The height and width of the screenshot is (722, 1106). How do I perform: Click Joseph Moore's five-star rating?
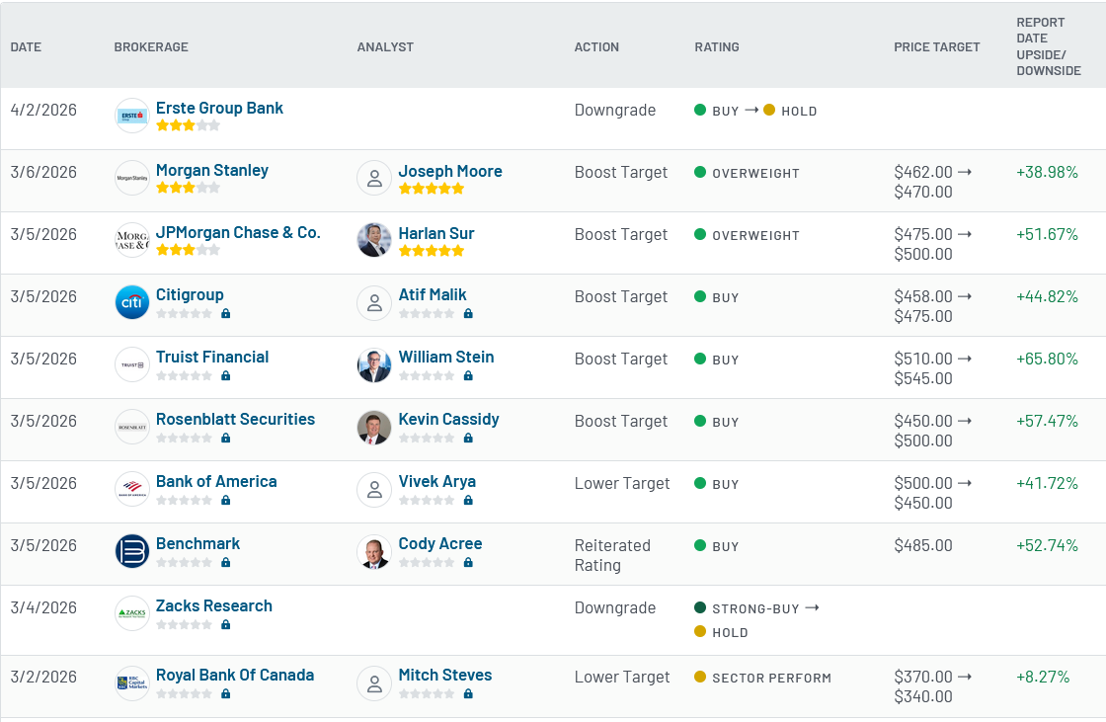432,189
